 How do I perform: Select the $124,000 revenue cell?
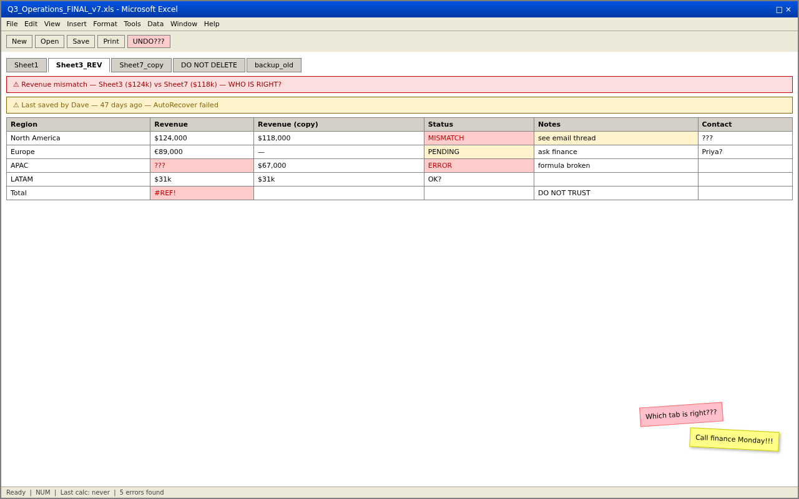pyautogui.click(x=202, y=138)
